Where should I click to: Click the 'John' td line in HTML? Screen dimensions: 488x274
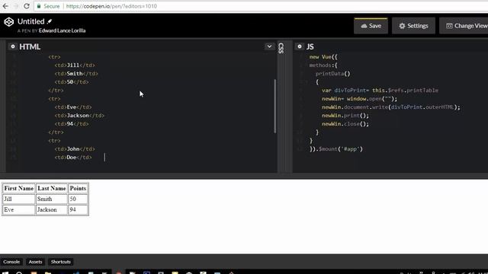pos(75,149)
